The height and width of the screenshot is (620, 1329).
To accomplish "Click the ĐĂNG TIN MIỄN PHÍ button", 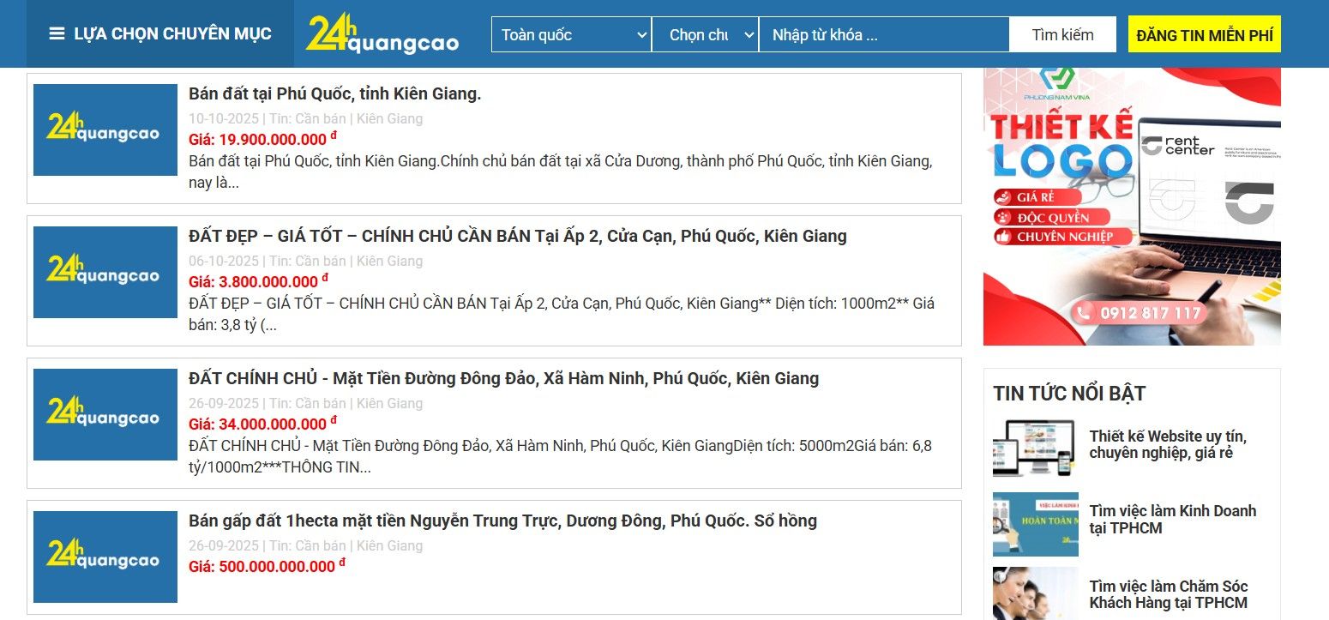I will (1204, 34).
